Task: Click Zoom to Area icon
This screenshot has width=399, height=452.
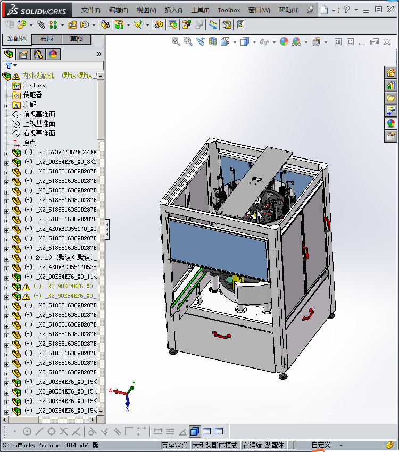Action: [x=188, y=42]
